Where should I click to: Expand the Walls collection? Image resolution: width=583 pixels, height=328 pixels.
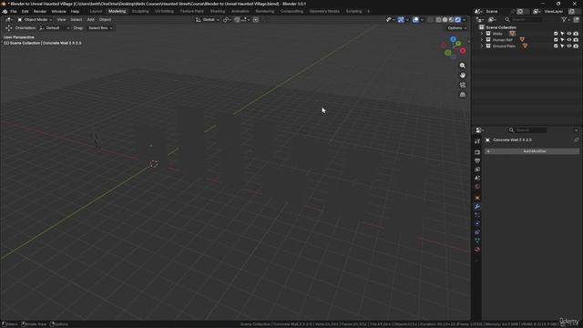[x=482, y=34]
